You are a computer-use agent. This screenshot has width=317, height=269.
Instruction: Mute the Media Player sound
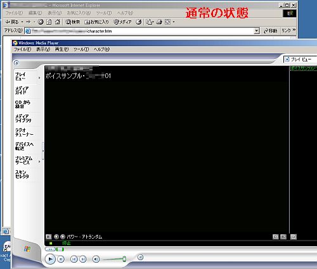(96, 259)
